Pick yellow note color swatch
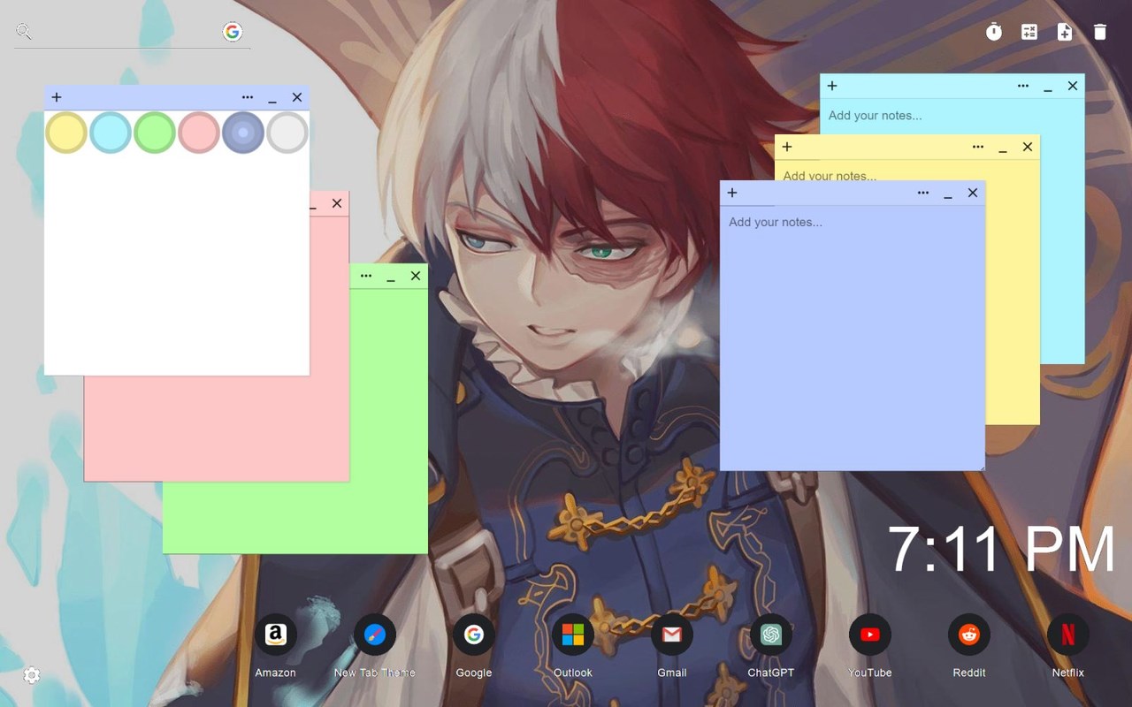The width and height of the screenshot is (1132, 707). pyautogui.click(x=66, y=133)
